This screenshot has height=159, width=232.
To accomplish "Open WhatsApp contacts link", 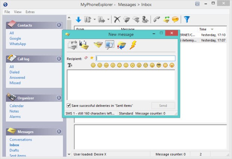I will coord(18,44).
